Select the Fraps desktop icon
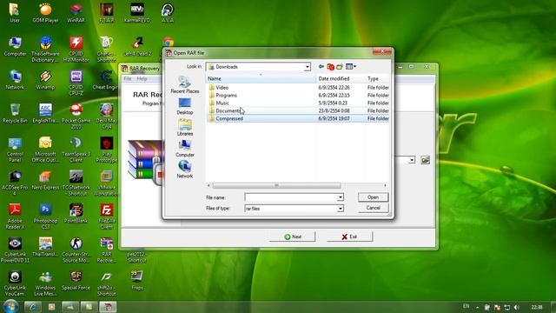Screen dimensions: 556x313 pos(137,280)
